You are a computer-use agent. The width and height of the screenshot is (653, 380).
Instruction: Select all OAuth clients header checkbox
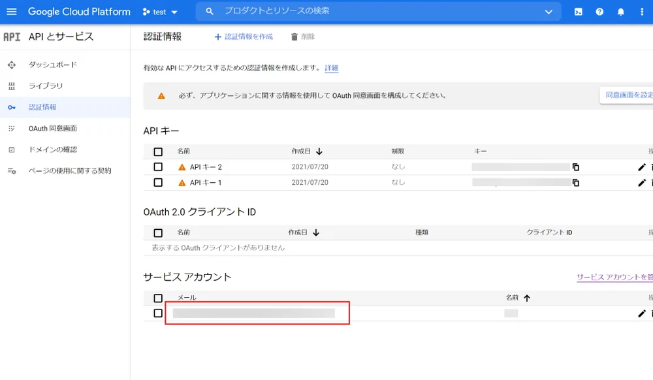158,232
